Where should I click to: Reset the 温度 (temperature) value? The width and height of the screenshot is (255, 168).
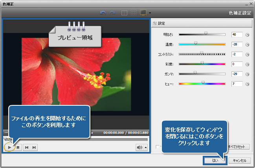248,44
